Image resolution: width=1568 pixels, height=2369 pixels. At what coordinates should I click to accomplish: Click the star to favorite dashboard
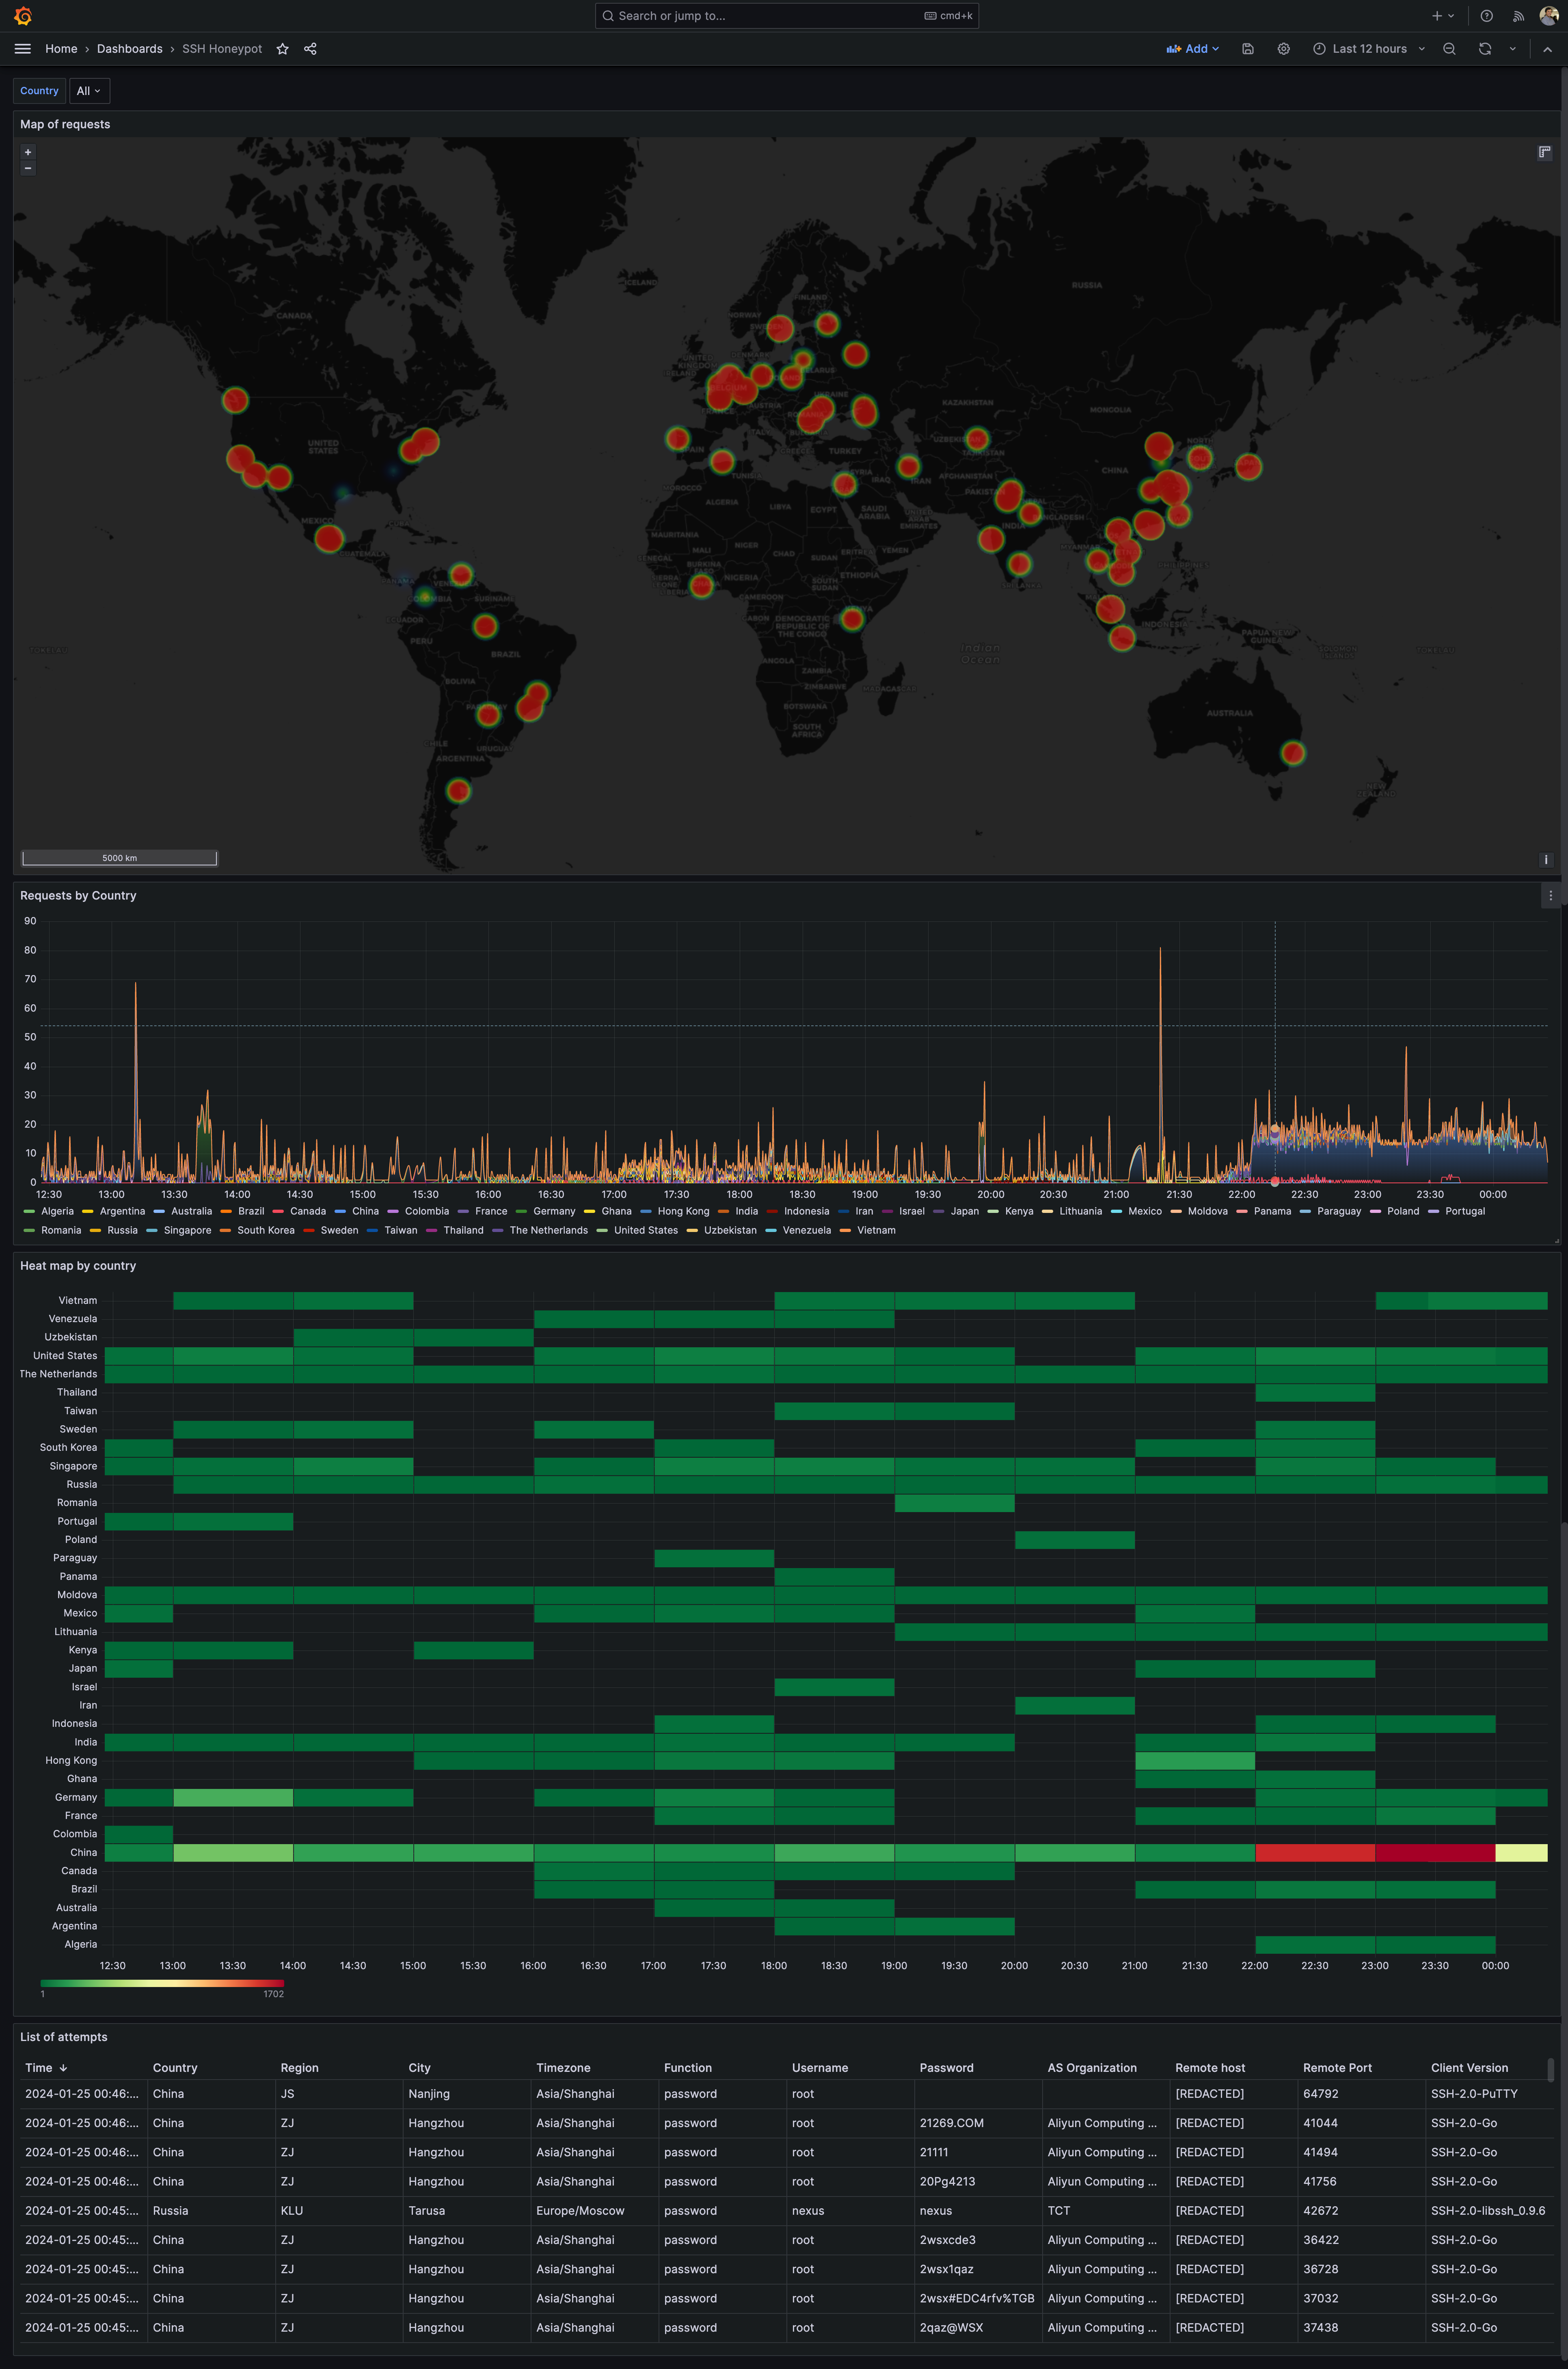click(x=282, y=49)
